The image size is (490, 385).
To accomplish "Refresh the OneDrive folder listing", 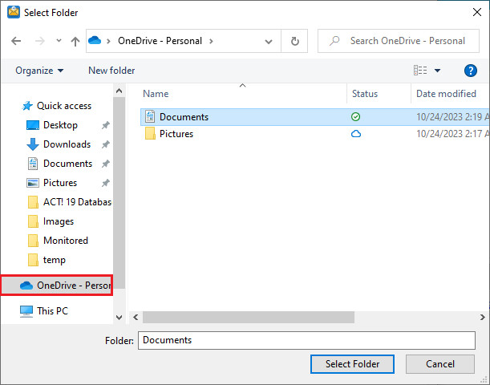I will point(295,41).
